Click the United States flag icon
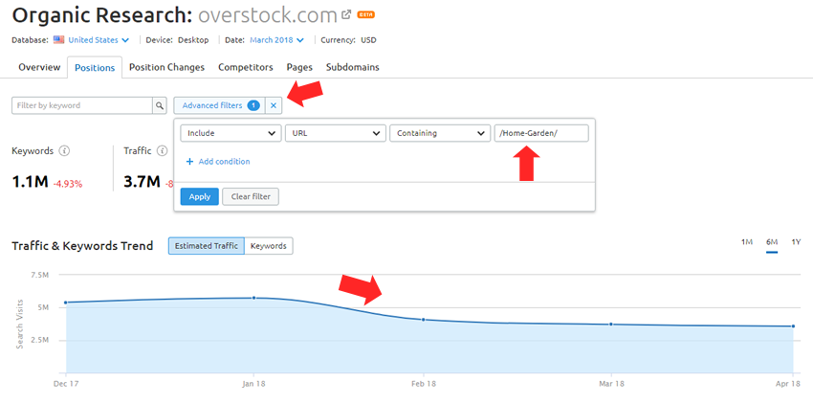 (x=58, y=40)
